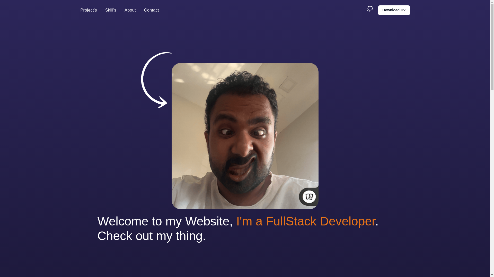Open the Skill's nav link
The image size is (494, 277).
(111, 10)
